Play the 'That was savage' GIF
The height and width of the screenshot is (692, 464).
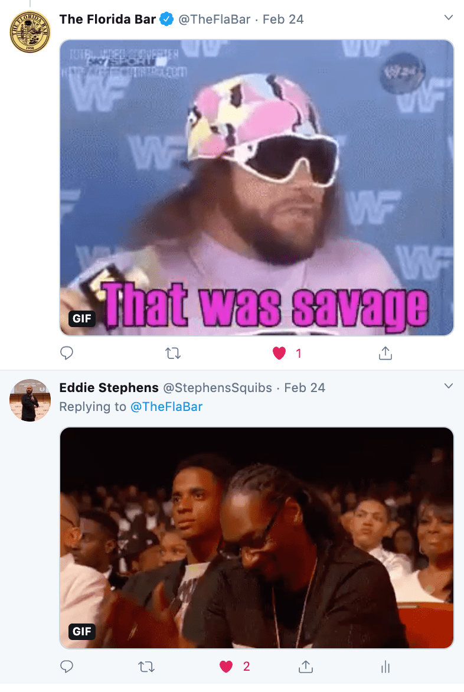point(257,188)
